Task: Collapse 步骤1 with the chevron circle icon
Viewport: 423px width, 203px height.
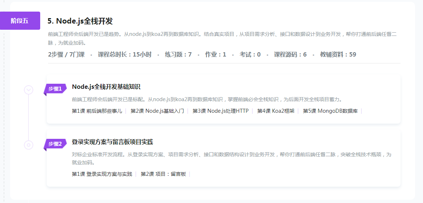Action: point(29,90)
